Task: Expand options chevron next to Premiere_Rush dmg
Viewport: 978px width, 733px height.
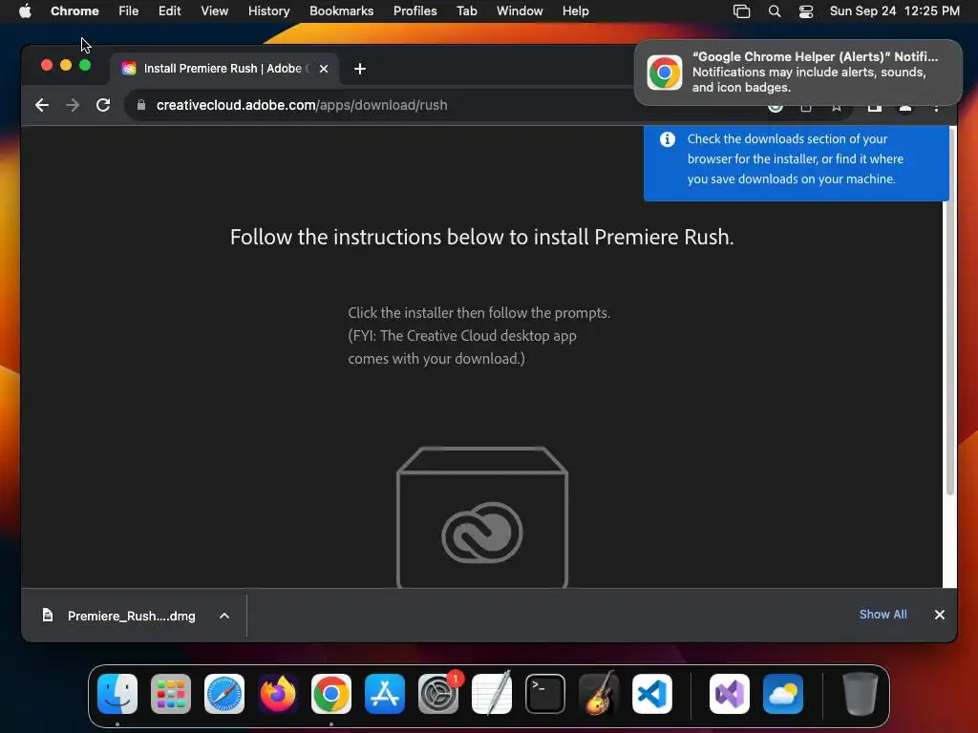Action: pos(224,616)
